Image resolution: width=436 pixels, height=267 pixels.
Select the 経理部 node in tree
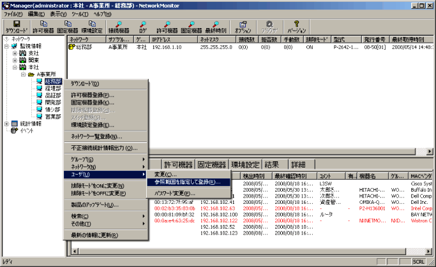pyautogui.click(x=53, y=89)
